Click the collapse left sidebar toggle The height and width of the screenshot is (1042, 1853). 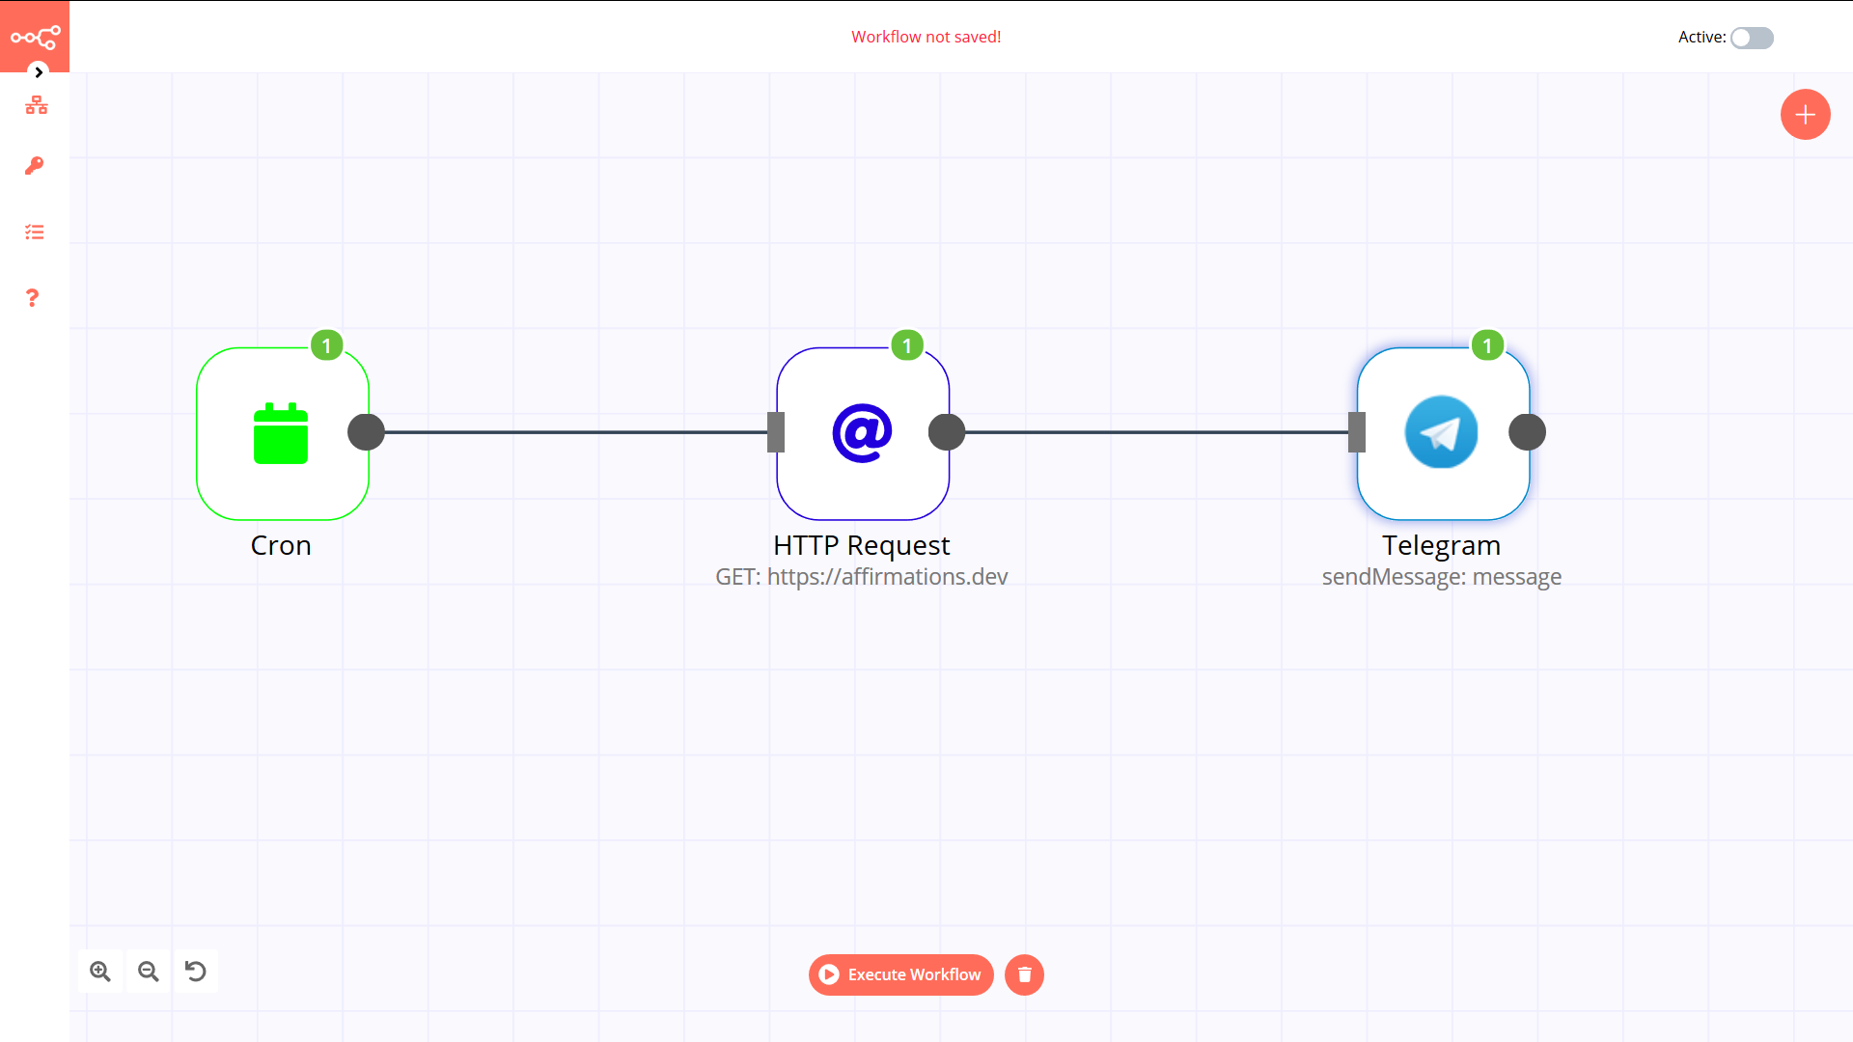[x=37, y=71]
